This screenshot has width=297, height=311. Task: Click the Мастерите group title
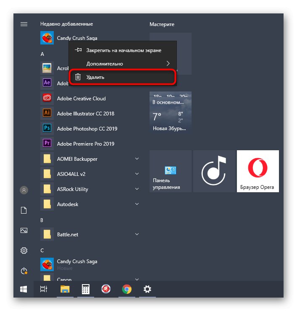(x=162, y=24)
